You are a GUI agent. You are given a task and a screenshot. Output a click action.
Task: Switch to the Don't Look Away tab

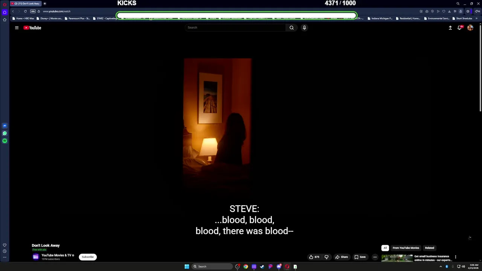point(26,3)
